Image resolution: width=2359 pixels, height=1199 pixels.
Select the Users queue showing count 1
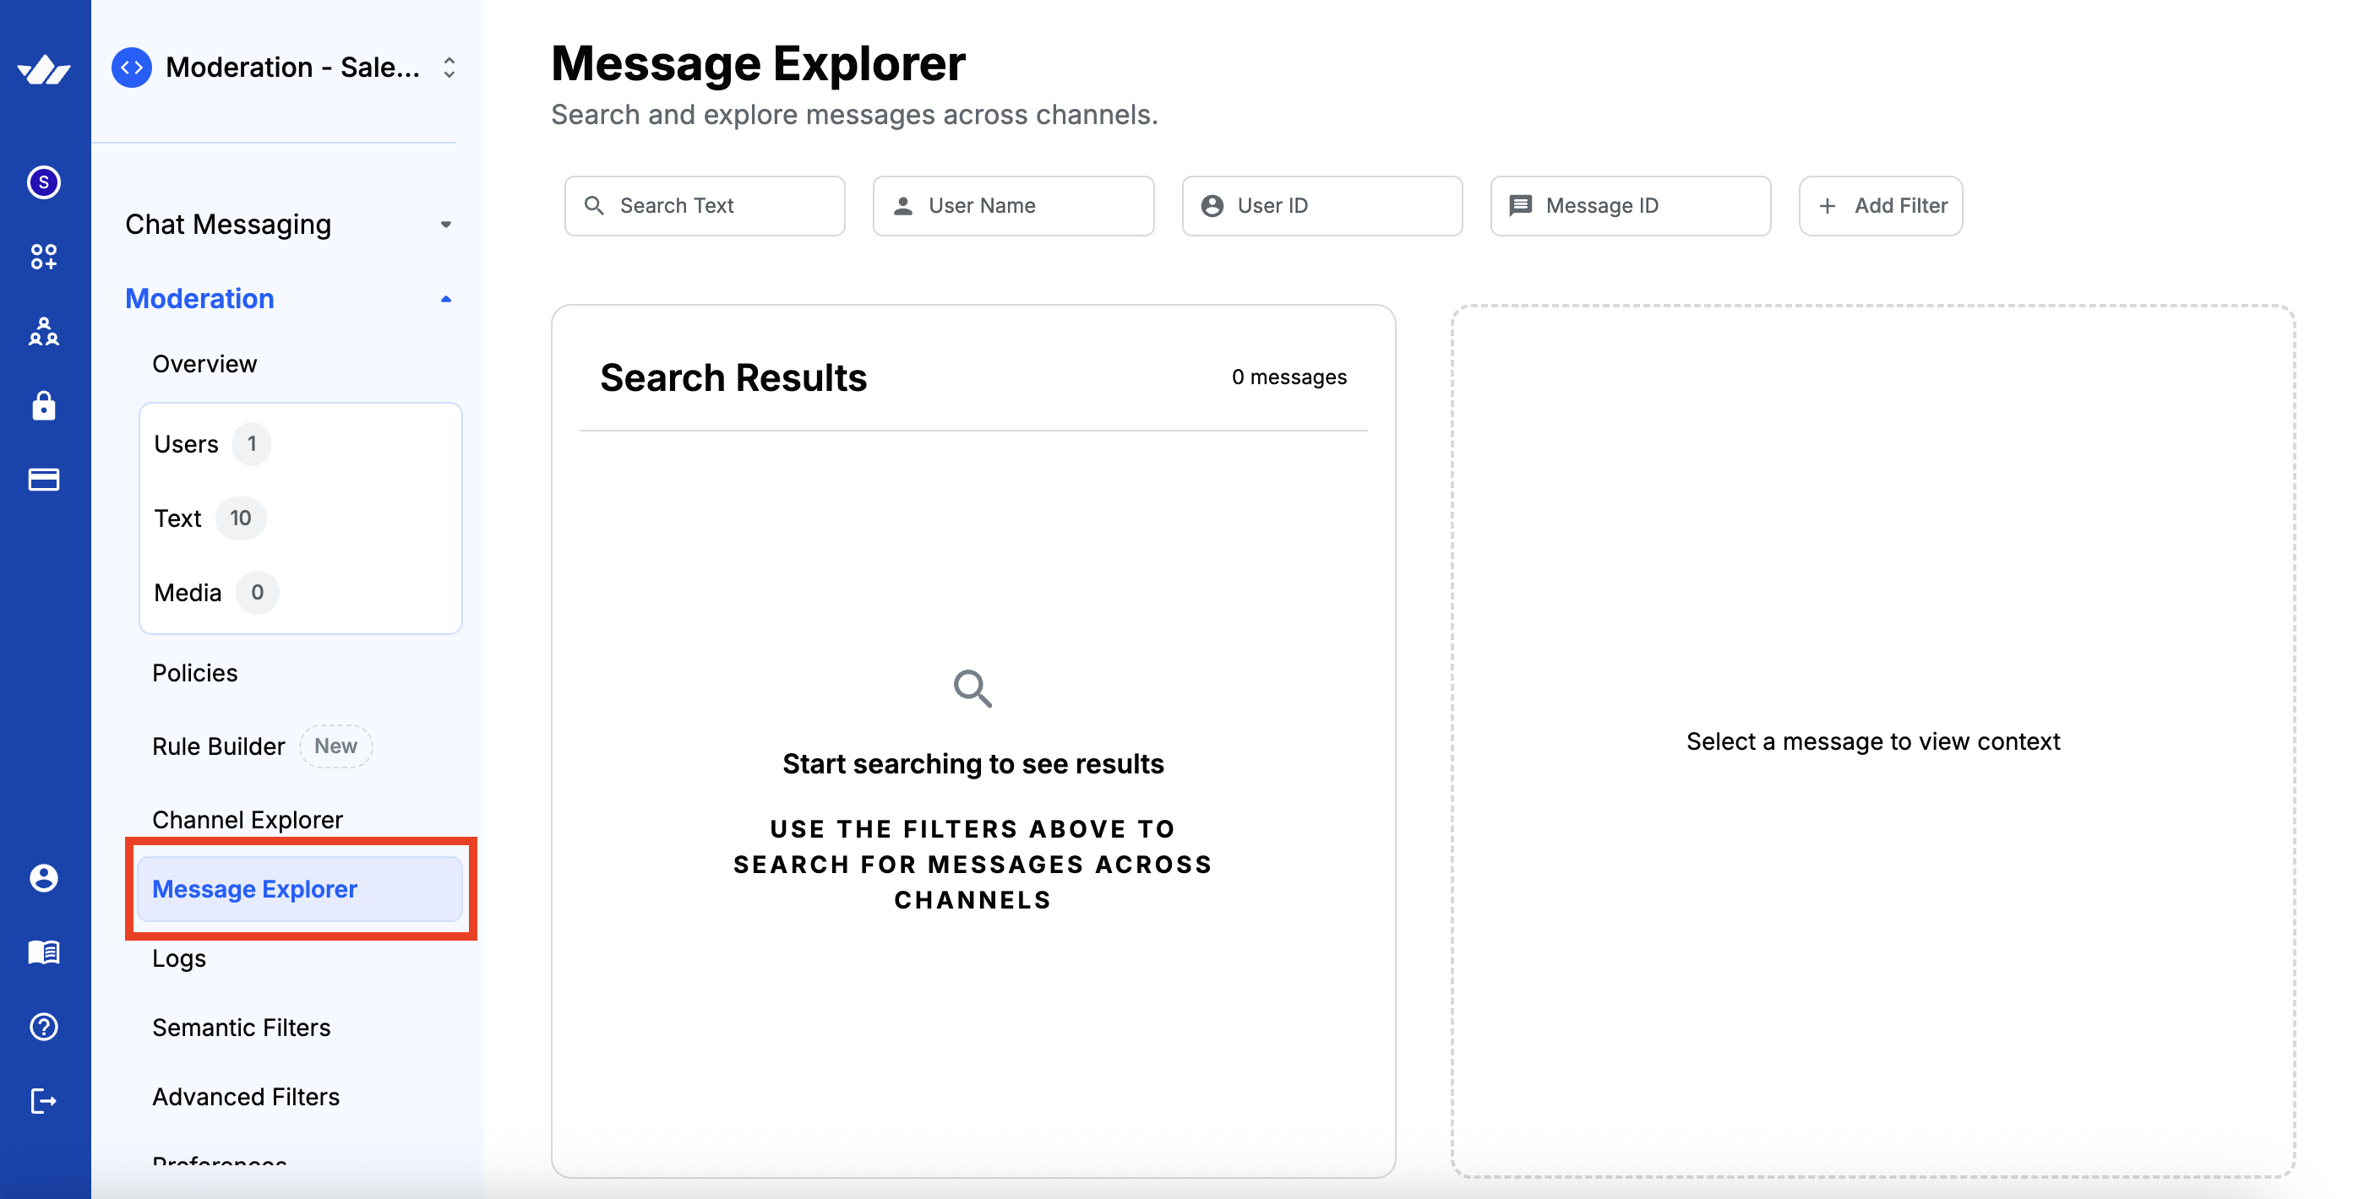point(186,443)
